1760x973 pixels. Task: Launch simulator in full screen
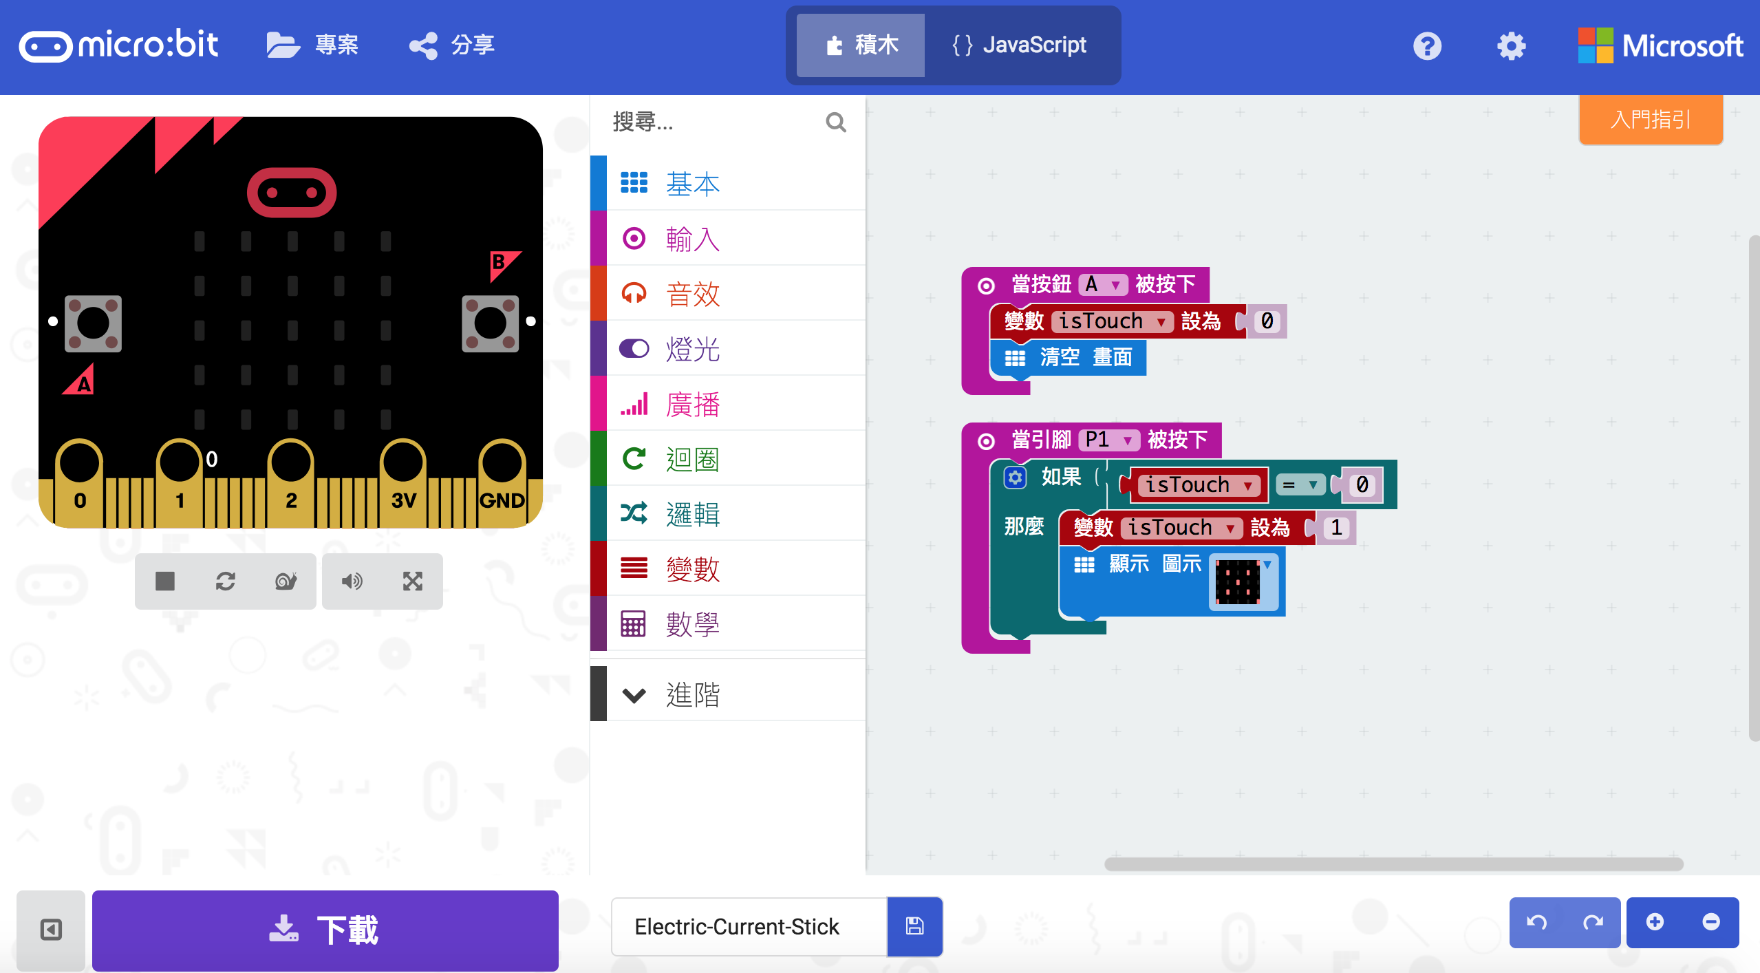(412, 581)
